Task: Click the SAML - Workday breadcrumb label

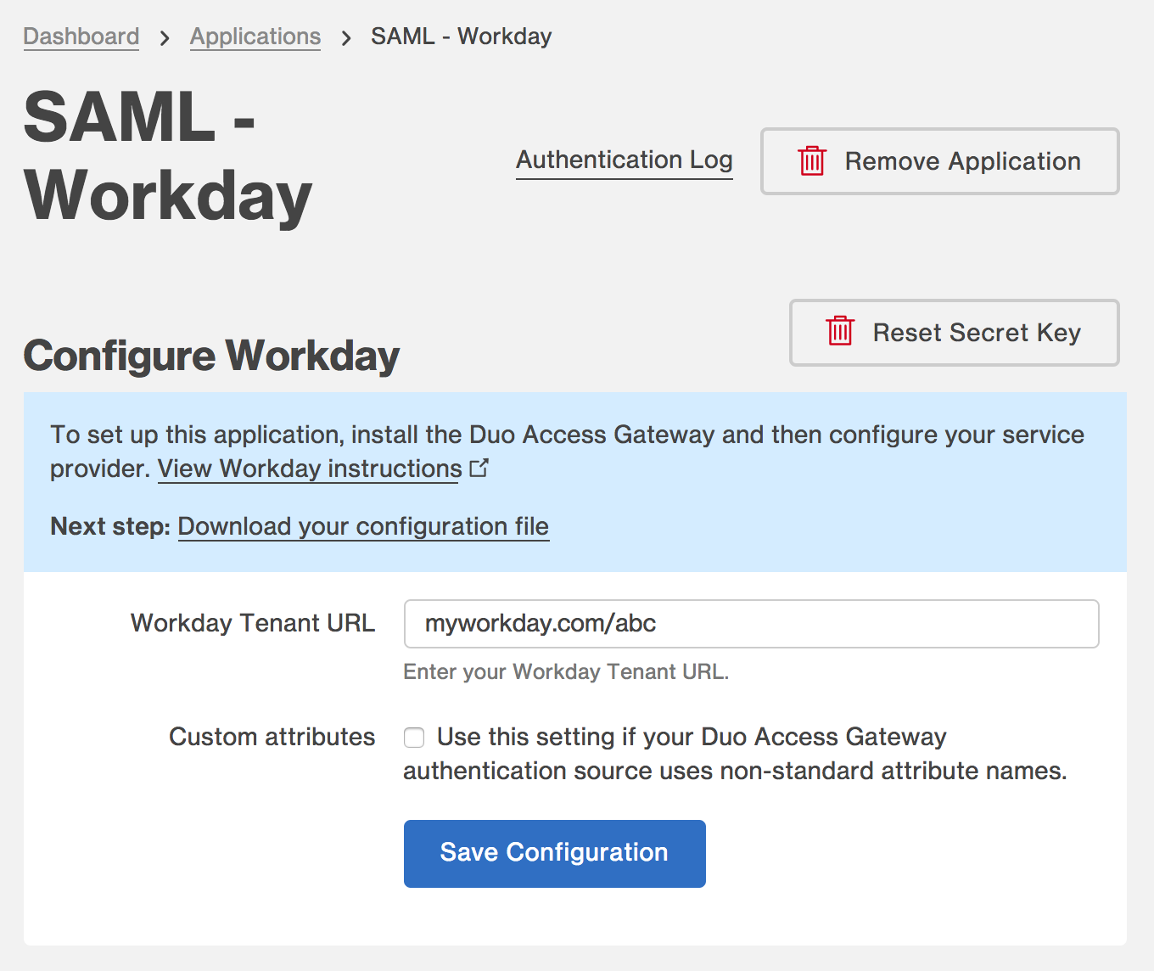Action: pyautogui.click(x=461, y=36)
